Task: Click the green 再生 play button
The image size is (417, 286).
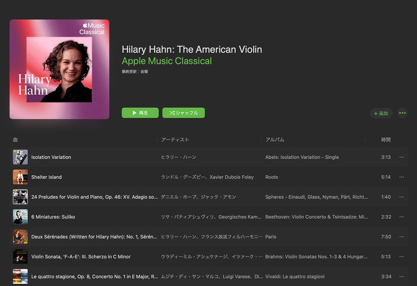Action: (x=140, y=113)
